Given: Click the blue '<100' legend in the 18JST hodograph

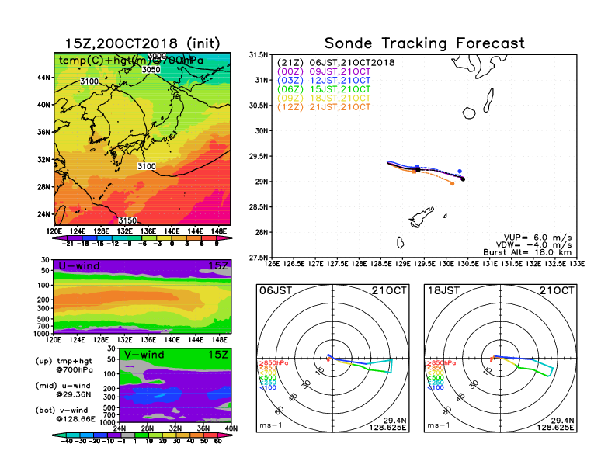Looking at the screenshot, I should point(435,387).
